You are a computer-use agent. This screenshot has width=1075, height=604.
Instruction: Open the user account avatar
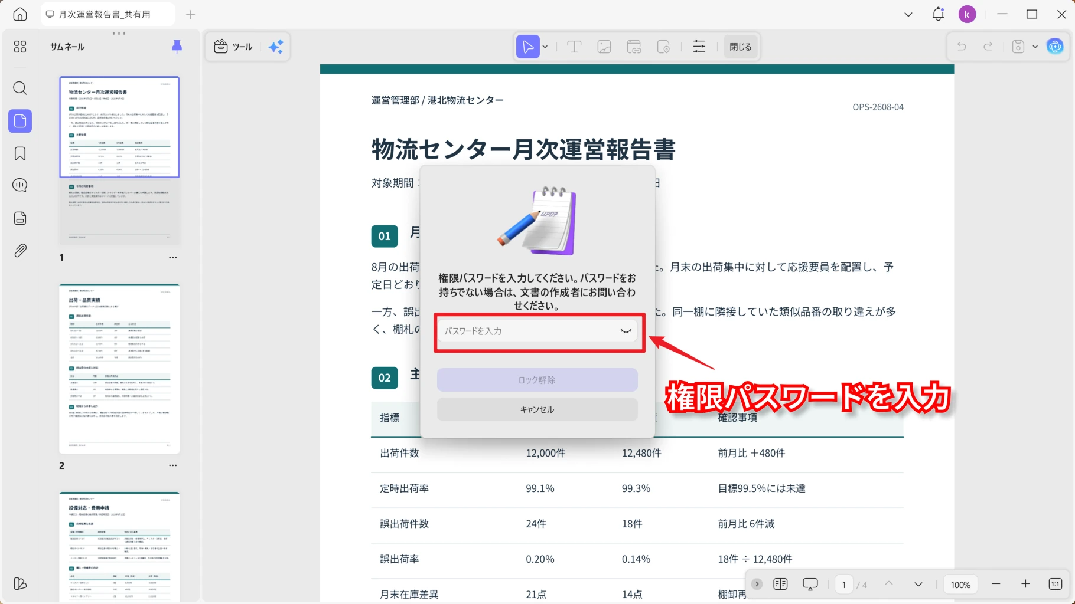(x=967, y=14)
